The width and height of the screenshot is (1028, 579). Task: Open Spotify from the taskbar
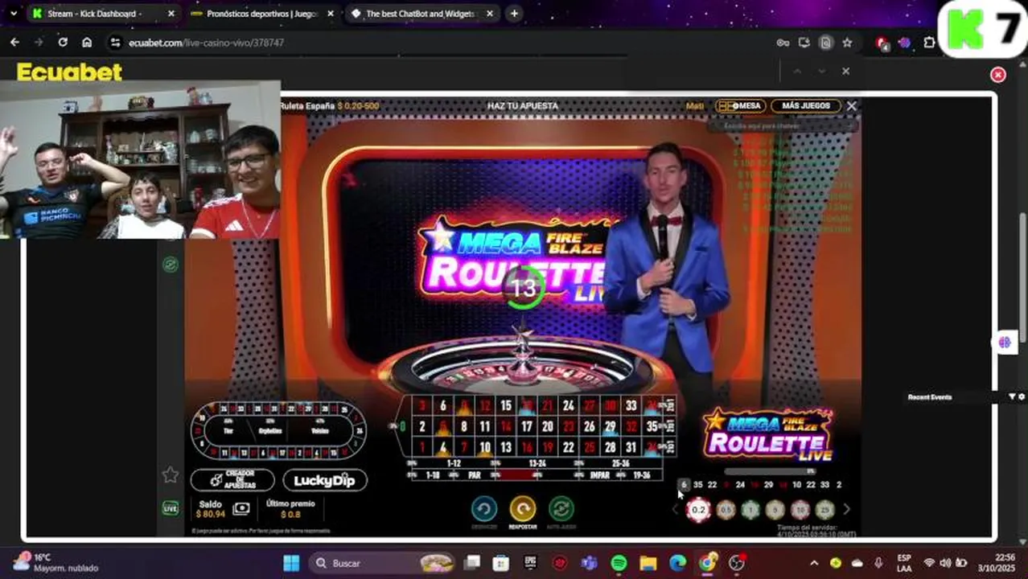pyautogui.click(x=619, y=563)
